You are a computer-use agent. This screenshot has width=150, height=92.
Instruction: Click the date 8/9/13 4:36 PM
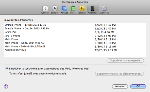pyautogui.click(x=104, y=32)
